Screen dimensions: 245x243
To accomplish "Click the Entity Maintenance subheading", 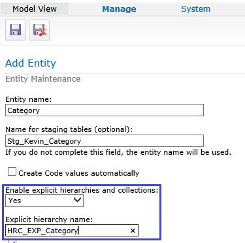I will click(x=43, y=79).
